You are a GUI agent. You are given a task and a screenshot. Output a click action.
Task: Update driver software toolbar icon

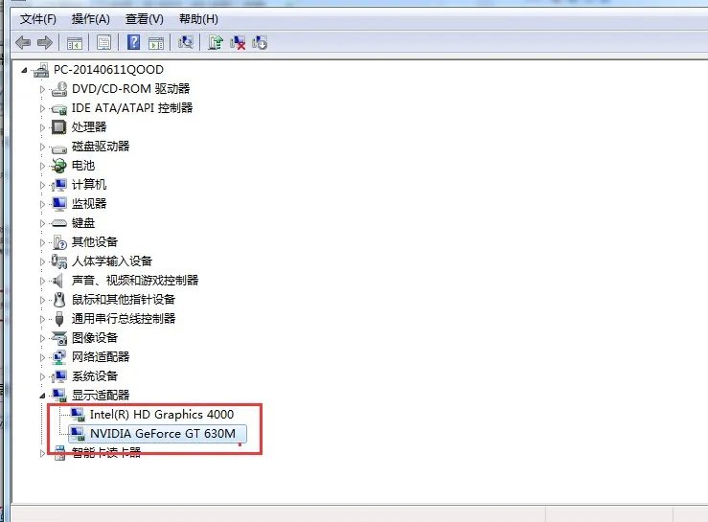(x=216, y=42)
